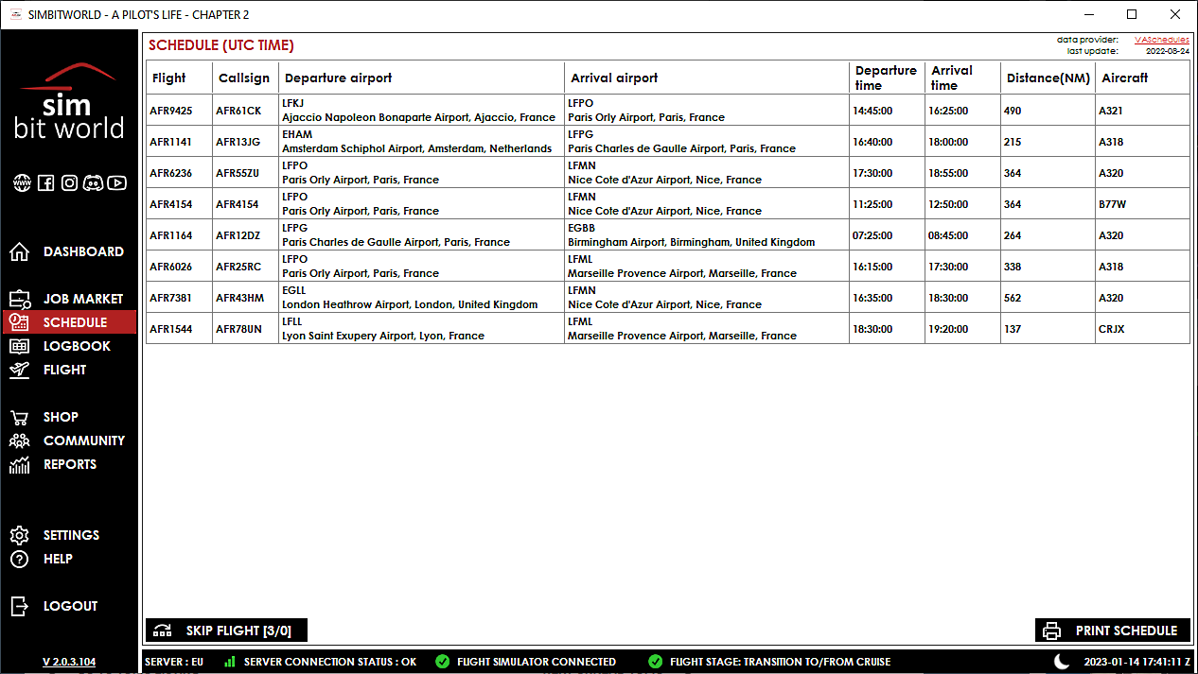Image resolution: width=1198 pixels, height=674 pixels.
Task: Select flight AFR1544 cell
Action: (179, 329)
